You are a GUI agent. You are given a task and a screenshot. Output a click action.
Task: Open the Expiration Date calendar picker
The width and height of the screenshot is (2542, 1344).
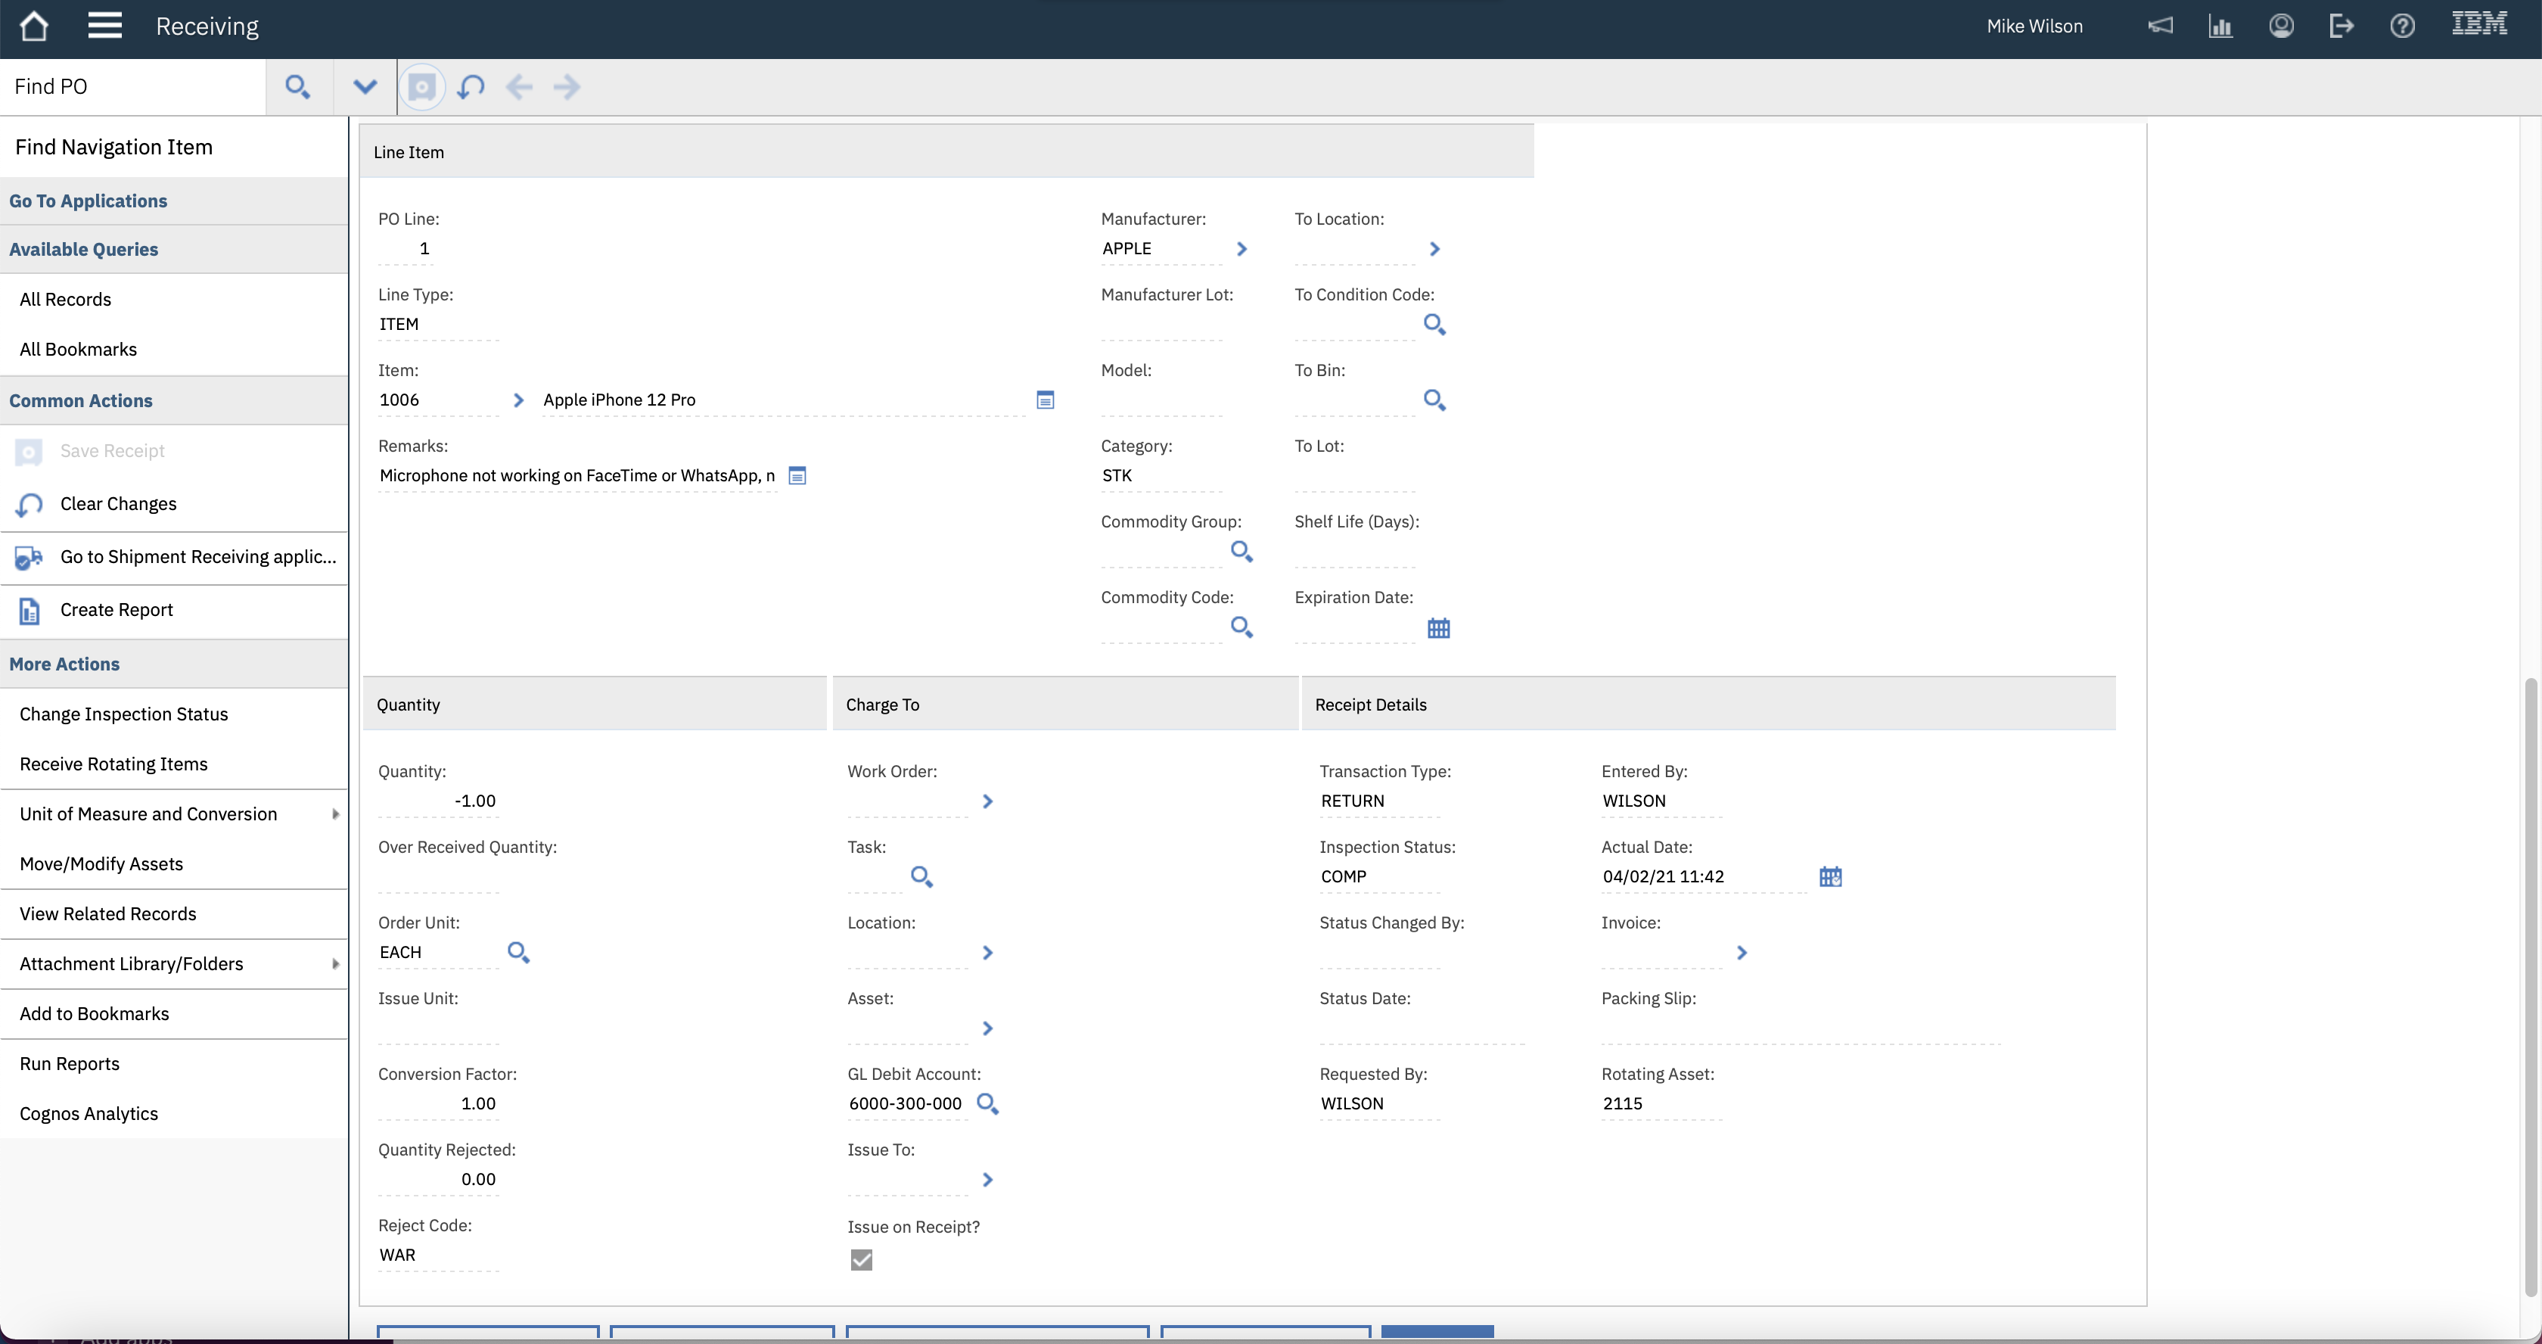point(1437,627)
